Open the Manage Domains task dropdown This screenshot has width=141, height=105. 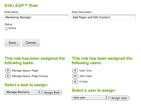point(23,92)
